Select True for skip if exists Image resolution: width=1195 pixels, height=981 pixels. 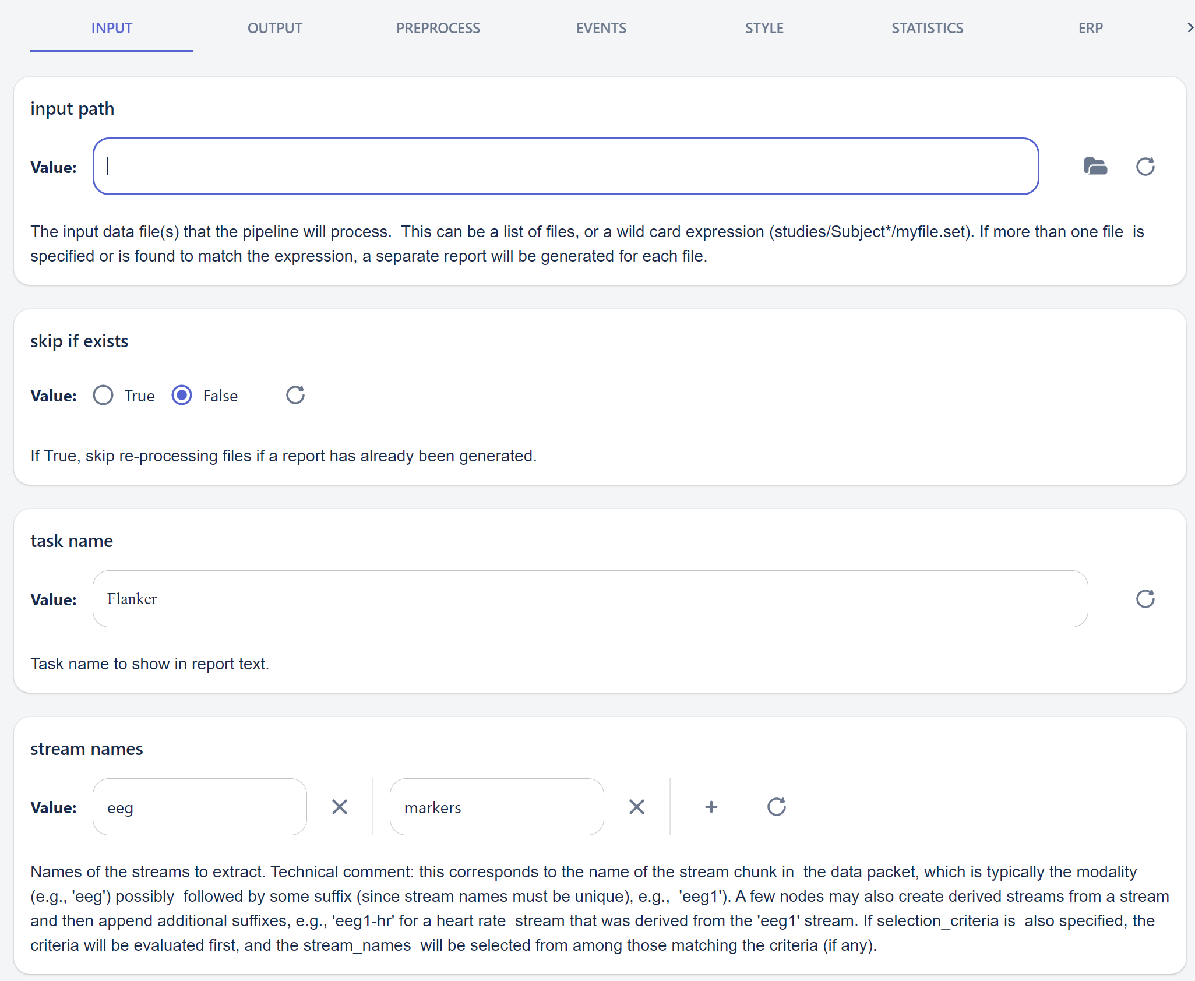[x=103, y=396]
